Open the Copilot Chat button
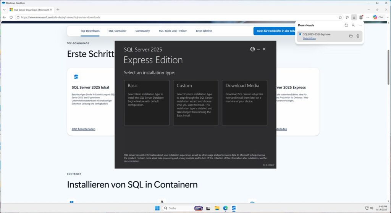The height and width of the screenshot is (213, 391). tap(378, 17)
